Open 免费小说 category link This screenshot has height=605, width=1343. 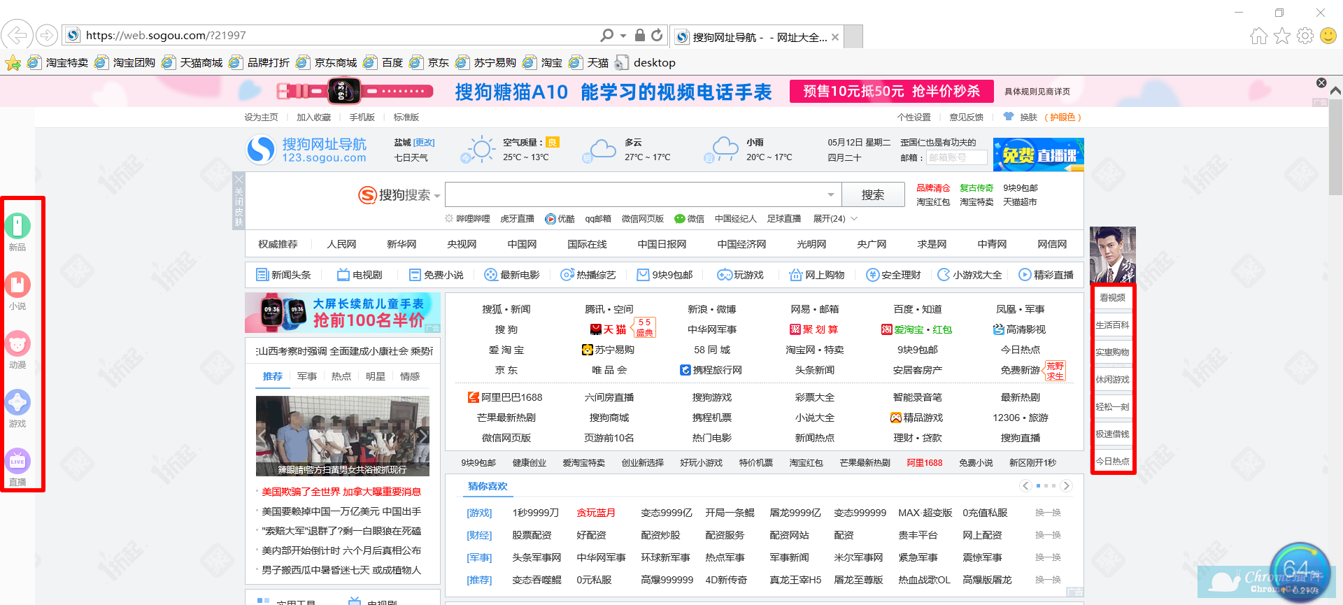[436, 275]
